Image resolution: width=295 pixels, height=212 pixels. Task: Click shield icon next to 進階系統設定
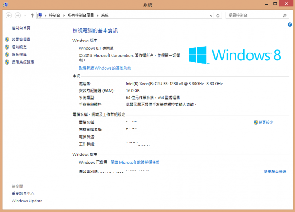coord(7,62)
